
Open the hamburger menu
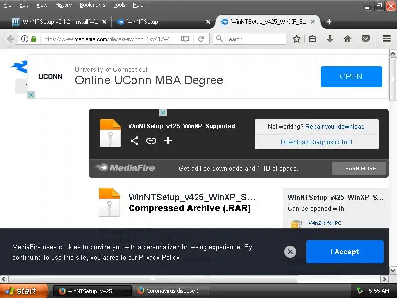click(387, 39)
